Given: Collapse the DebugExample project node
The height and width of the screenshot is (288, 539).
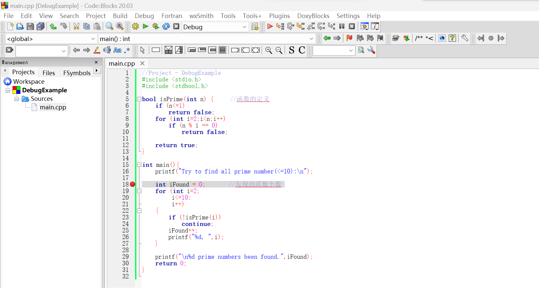Looking at the screenshot, I should pos(8,90).
